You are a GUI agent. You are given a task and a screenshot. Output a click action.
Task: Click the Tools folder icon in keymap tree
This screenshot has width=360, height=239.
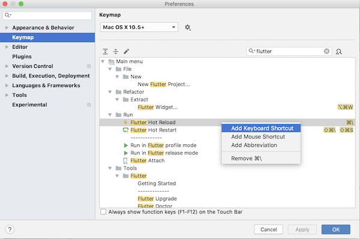point(118,168)
